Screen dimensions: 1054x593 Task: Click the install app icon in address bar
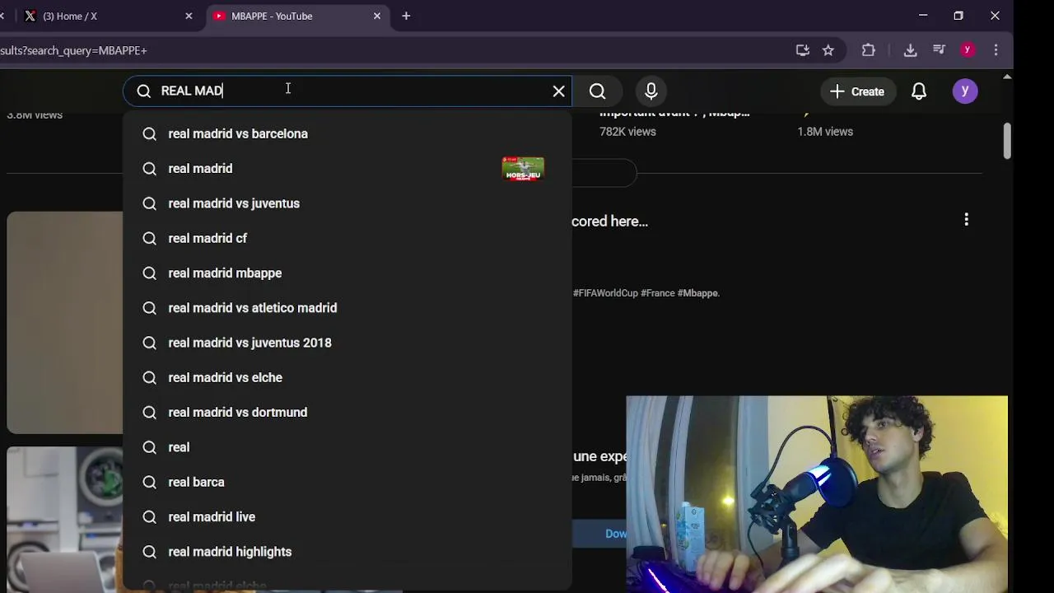point(803,50)
